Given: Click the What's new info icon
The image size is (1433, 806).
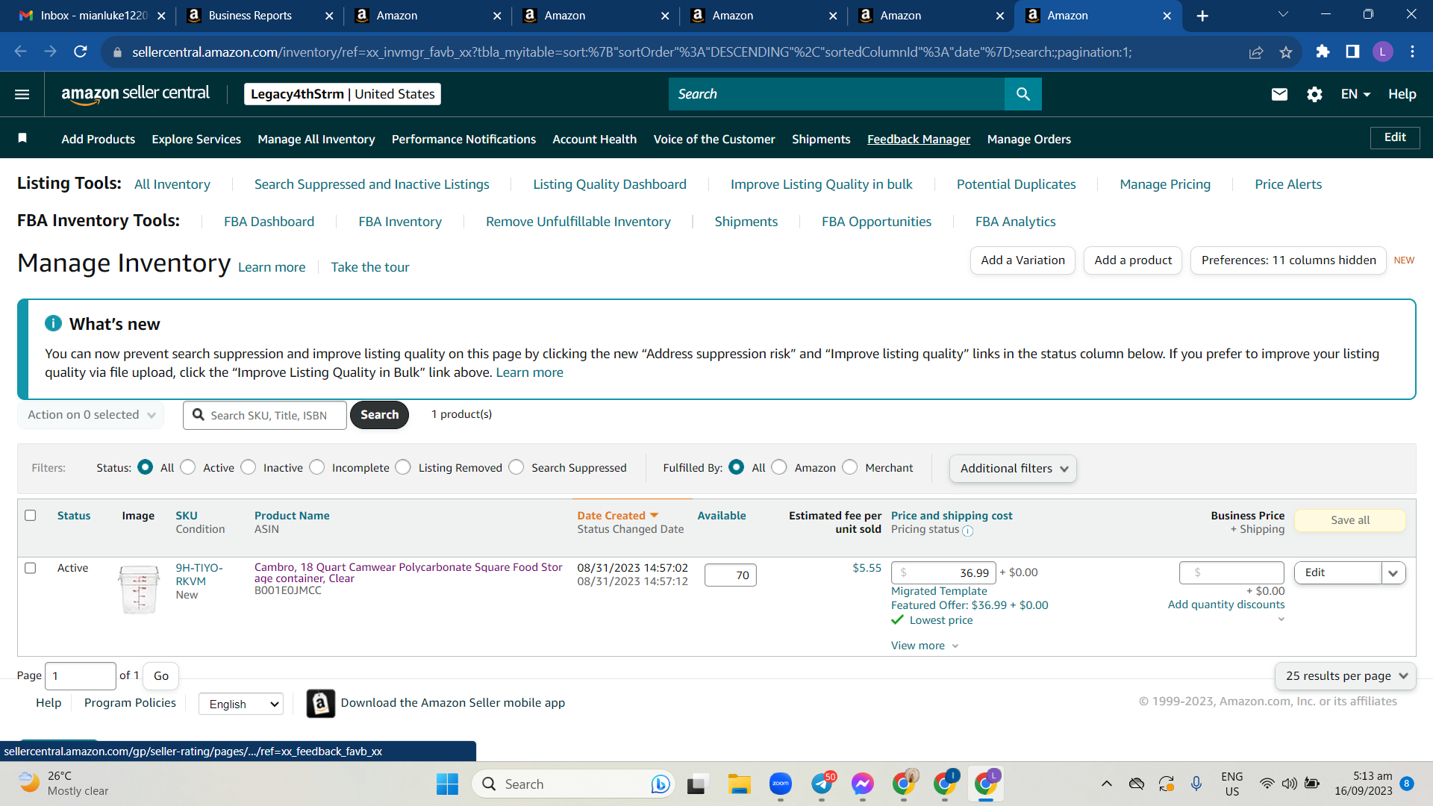Looking at the screenshot, I should click(x=53, y=323).
